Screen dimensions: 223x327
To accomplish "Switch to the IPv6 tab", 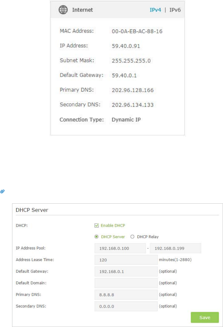I will click(x=175, y=10).
